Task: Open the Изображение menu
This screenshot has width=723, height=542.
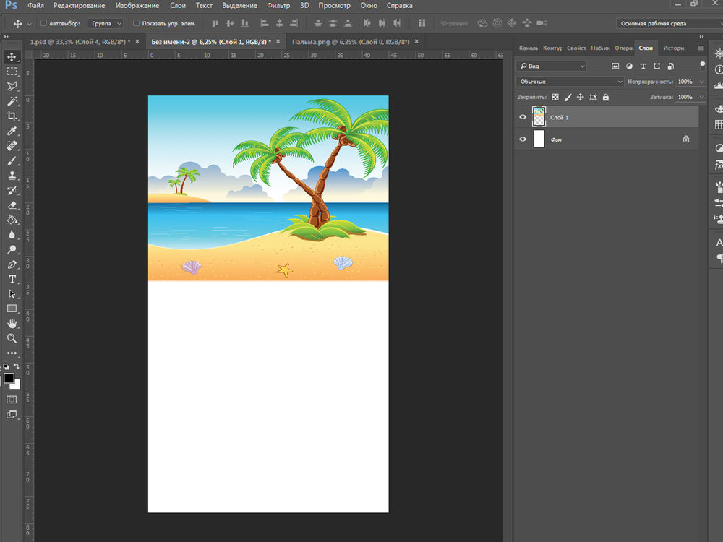Action: [x=137, y=6]
